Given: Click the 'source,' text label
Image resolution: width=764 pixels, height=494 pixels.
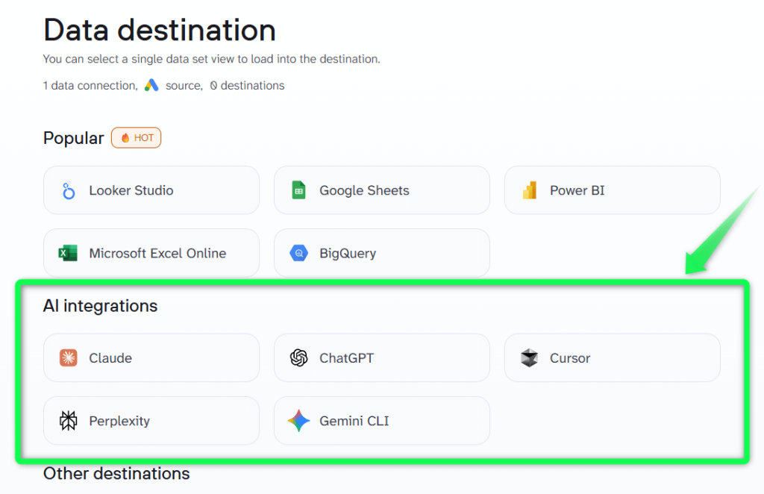Looking at the screenshot, I should tap(184, 86).
